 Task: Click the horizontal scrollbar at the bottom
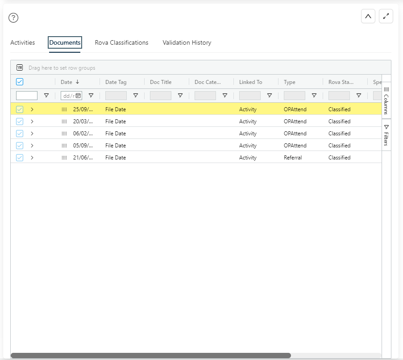151,356
